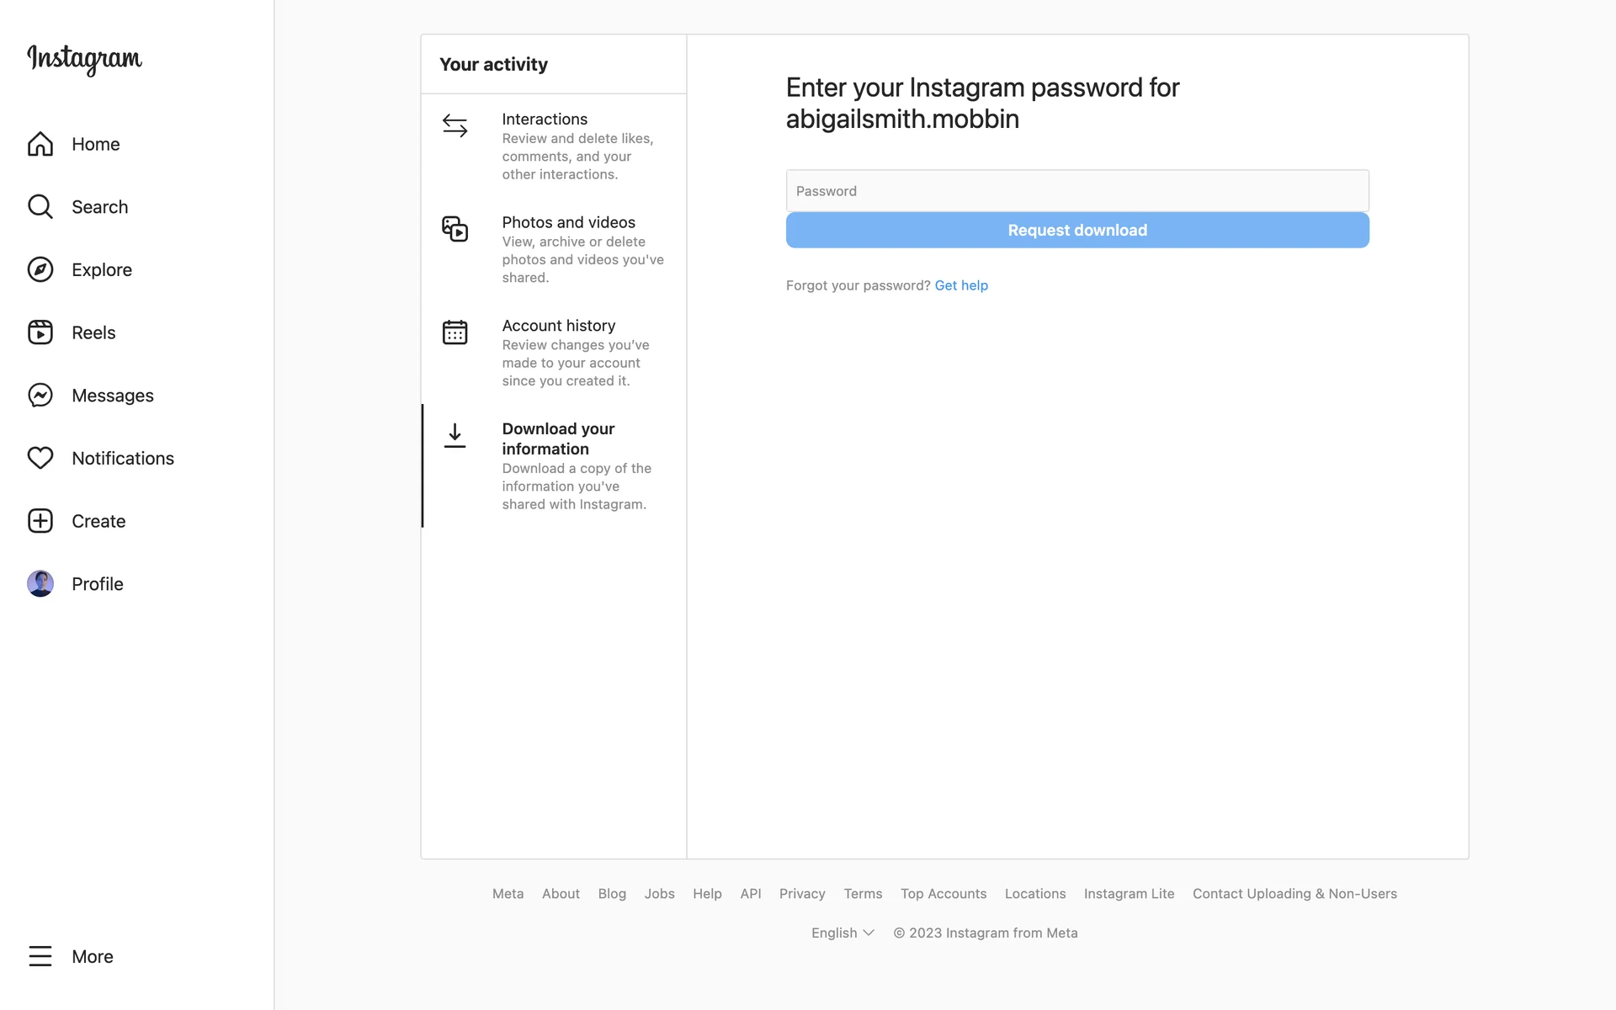Open the English language dropdown
The height and width of the screenshot is (1010, 1616).
(843, 933)
